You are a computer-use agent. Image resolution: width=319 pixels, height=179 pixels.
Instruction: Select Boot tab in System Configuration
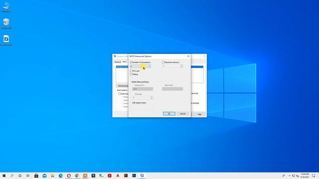(x=125, y=62)
